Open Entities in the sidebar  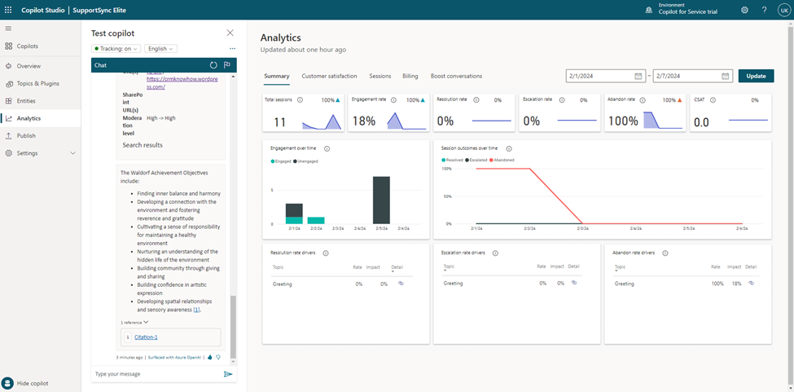coord(41,101)
